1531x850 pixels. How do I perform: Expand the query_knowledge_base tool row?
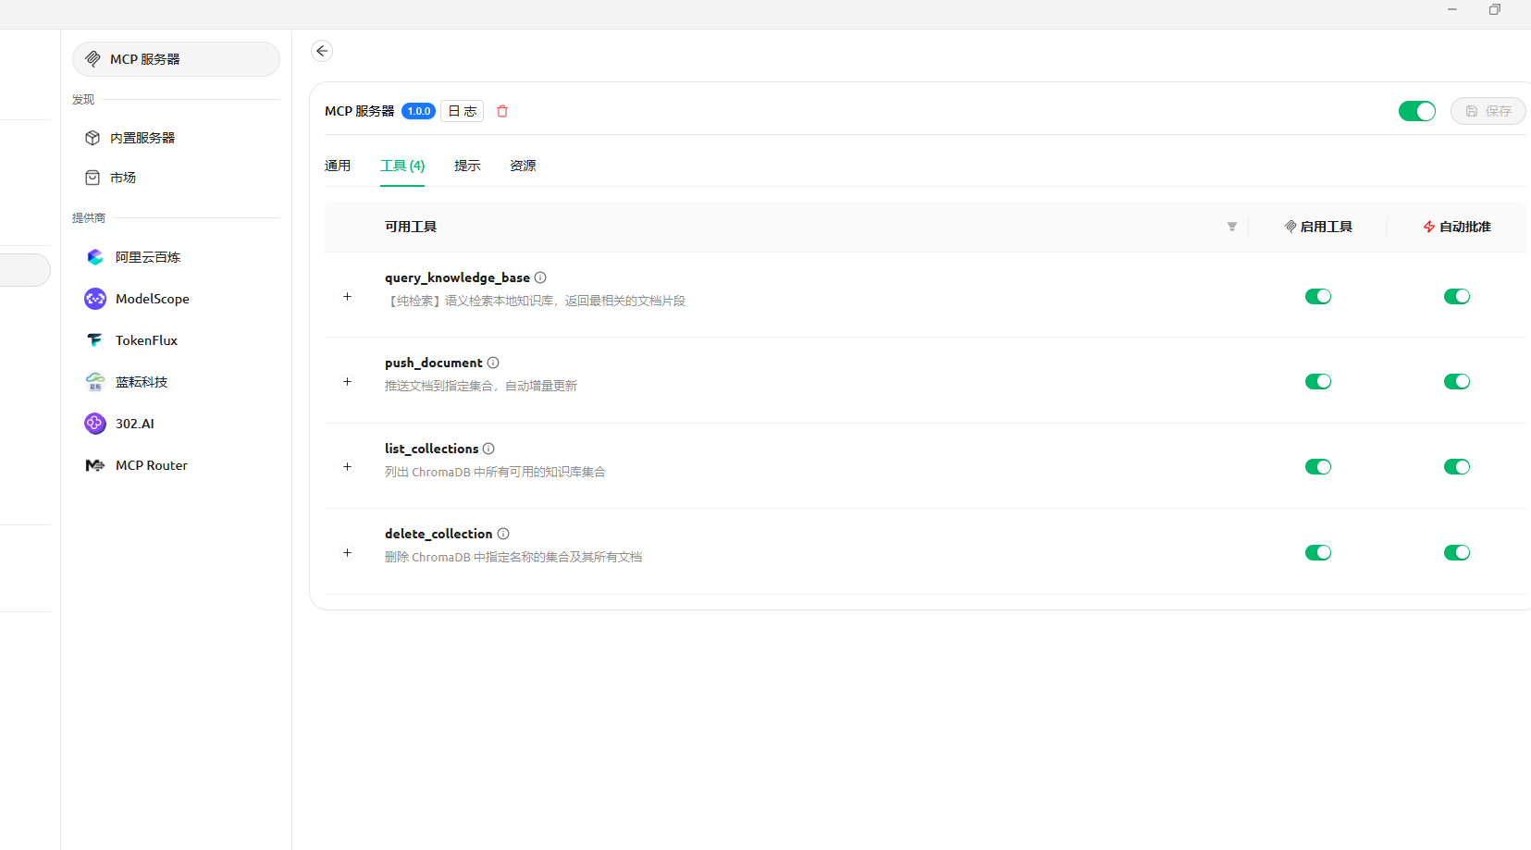347,297
